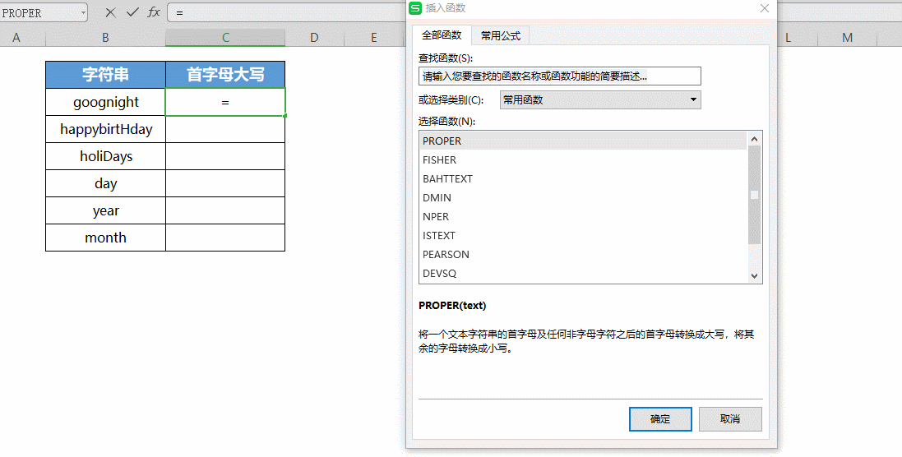The width and height of the screenshot is (902, 457).
Task: Select column D header
Action: point(314,37)
